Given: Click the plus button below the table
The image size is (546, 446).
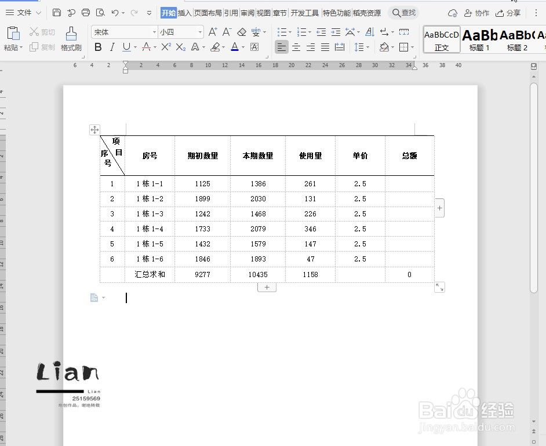Looking at the screenshot, I should pyautogui.click(x=267, y=287).
